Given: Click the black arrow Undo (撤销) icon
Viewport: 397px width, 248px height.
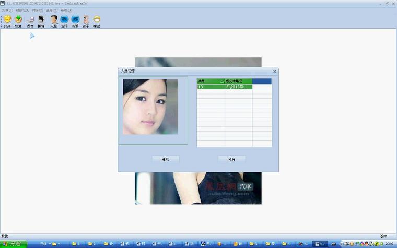Looking at the screenshot, I should click(x=41, y=21).
